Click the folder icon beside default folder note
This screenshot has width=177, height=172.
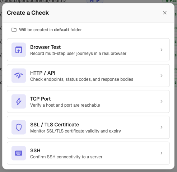pyautogui.click(x=14, y=30)
